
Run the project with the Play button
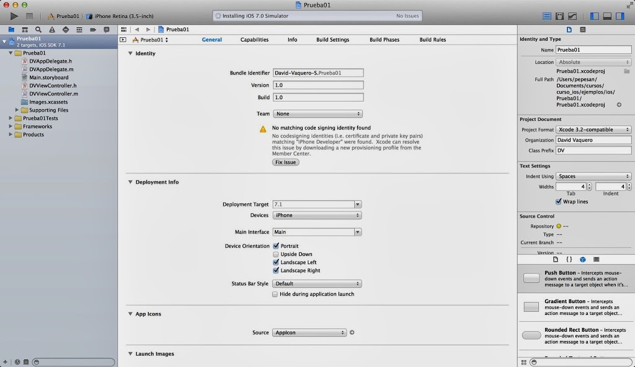point(14,16)
